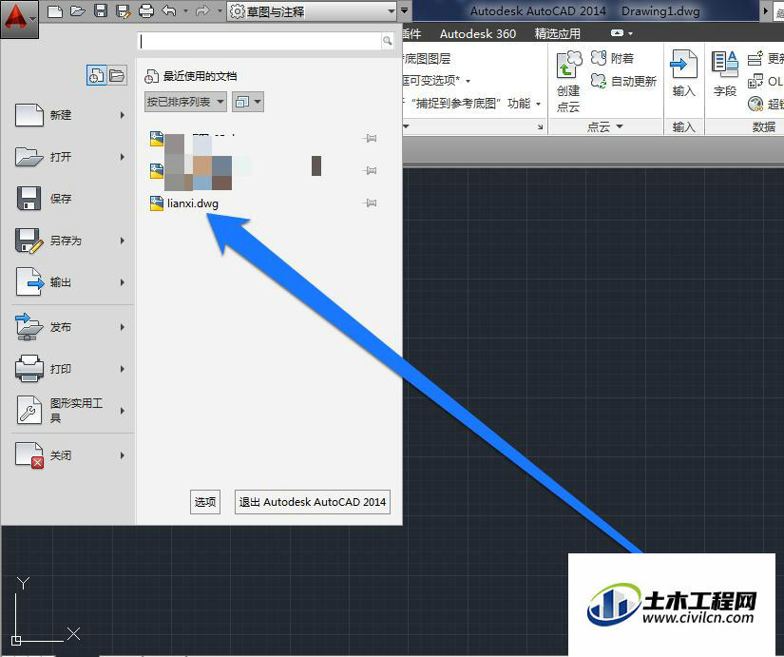784x657 pixels.
Task: Open the 草图与注释 workspace dropdown
Action: pos(312,11)
